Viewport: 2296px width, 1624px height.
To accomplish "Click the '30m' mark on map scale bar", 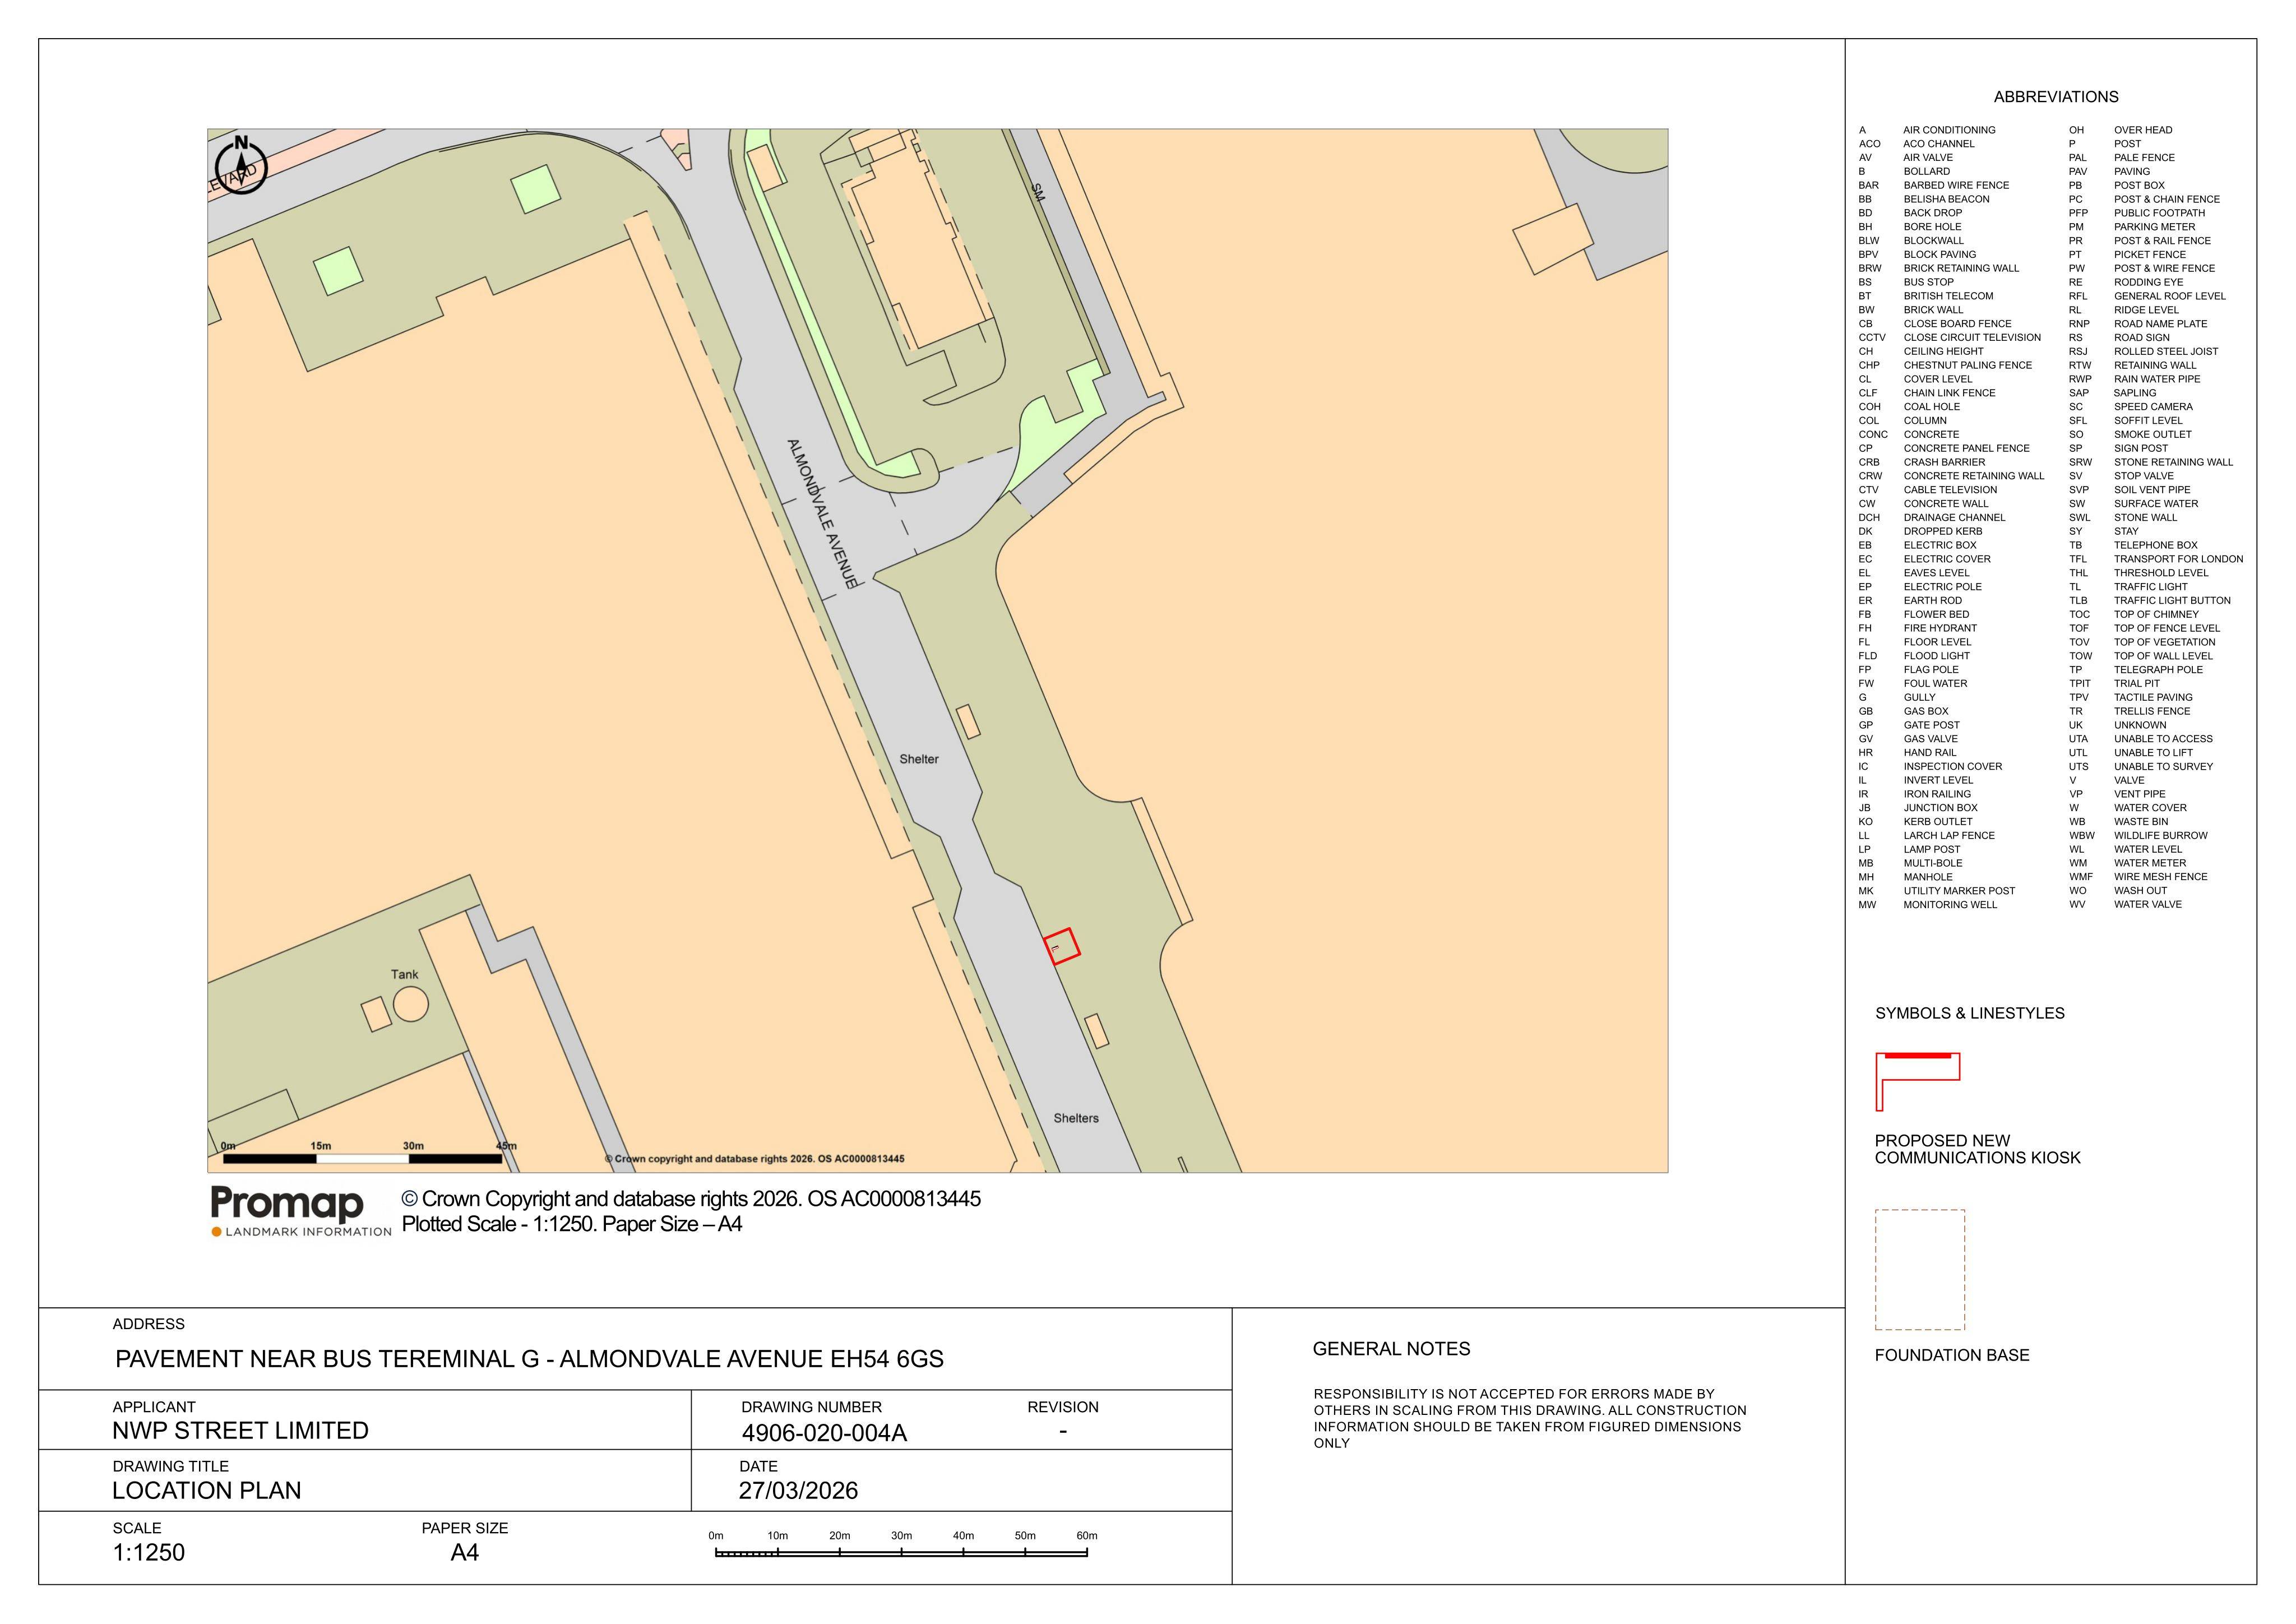I will (x=413, y=1146).
